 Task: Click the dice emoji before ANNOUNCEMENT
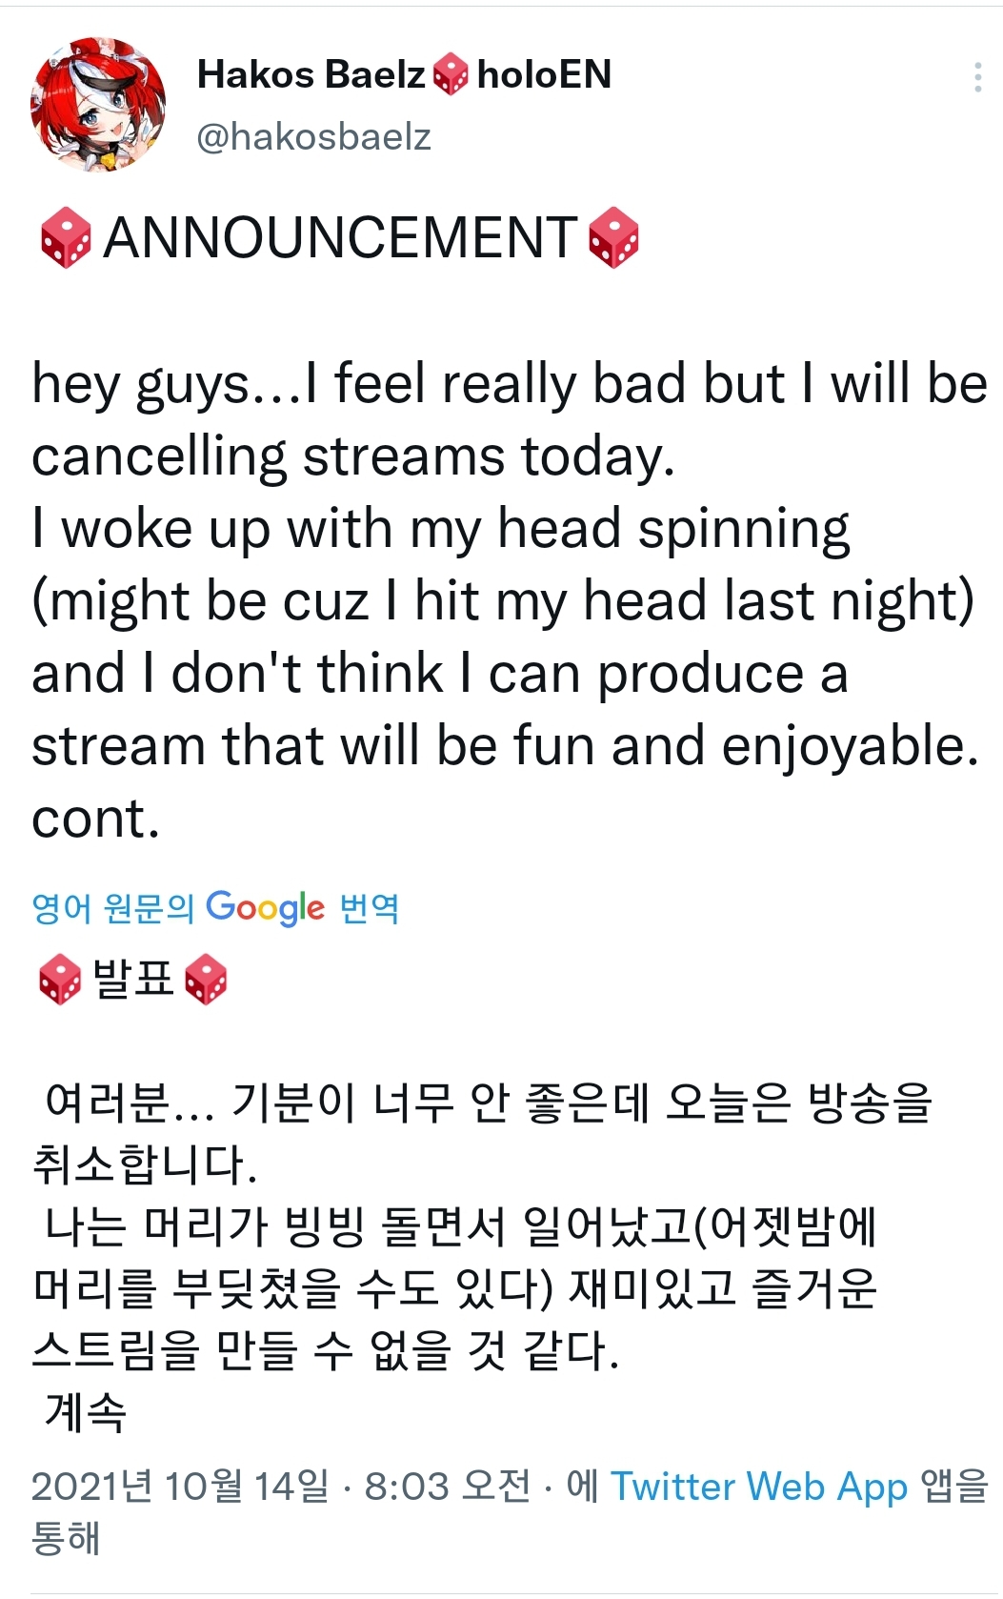(x=65, y=238)
